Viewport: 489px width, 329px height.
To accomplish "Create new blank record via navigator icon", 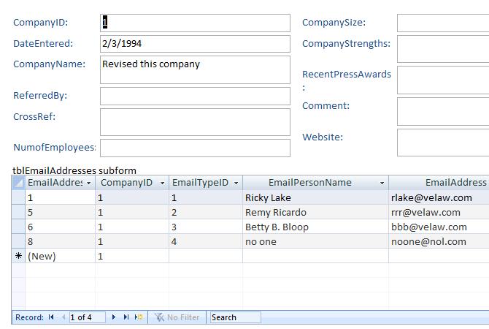I will point(139,317).
